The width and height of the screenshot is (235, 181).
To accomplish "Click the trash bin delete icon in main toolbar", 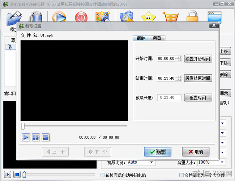I will click(35, 17).
